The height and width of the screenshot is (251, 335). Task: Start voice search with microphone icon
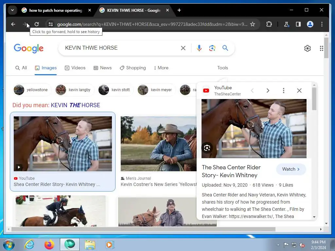click(x=199, y=48)
